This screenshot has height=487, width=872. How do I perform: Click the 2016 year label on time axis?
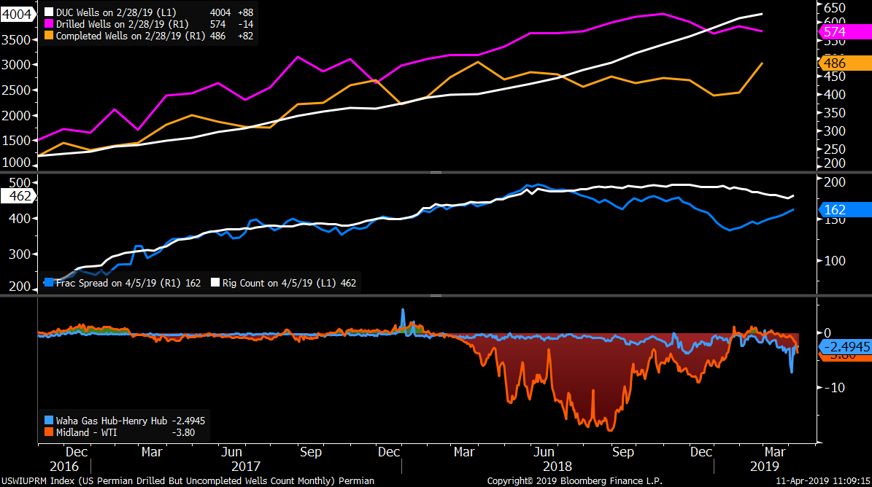(x=64, y=467)
